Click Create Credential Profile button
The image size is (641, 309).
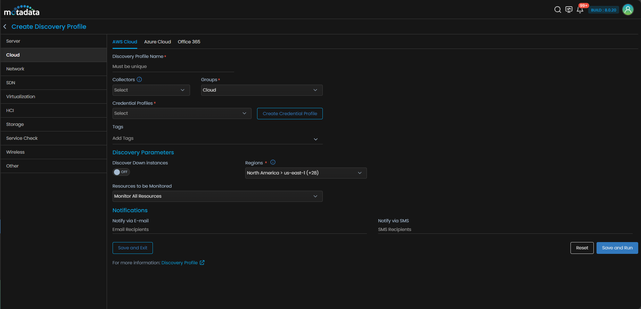tap(290, 113)
